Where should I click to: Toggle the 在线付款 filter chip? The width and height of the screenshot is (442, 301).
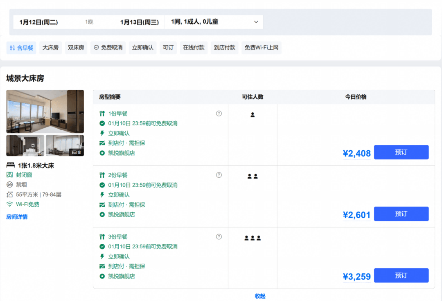pos(194,48)
